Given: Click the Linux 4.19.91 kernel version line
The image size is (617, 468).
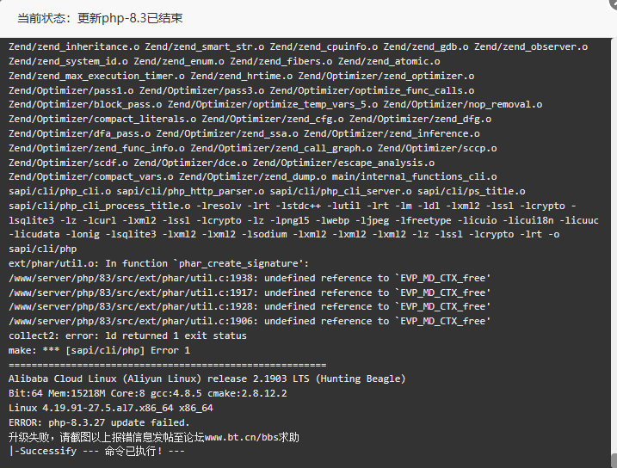Looking at the screenshot, I should (111, 408).
